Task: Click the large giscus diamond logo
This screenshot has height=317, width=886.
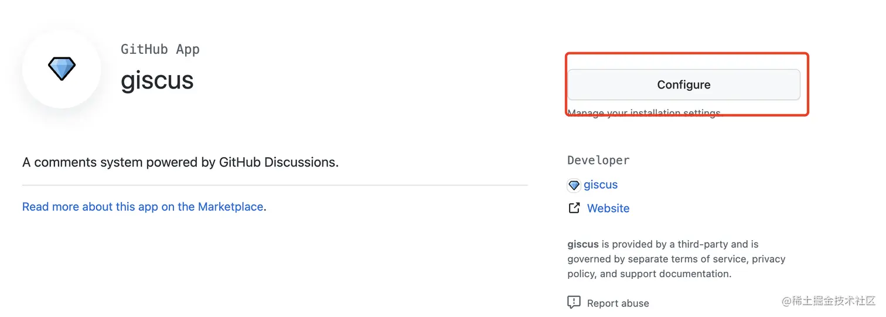Action: [62, 69]
